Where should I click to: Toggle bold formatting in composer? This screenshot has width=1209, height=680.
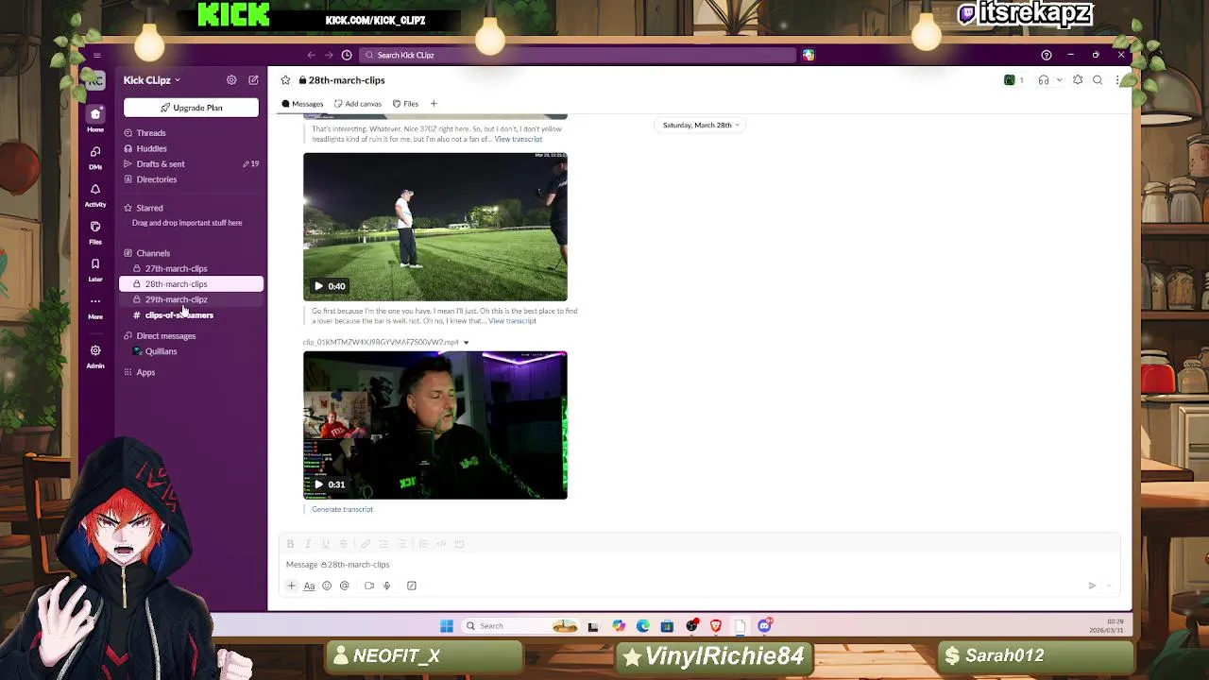point(290,544)
